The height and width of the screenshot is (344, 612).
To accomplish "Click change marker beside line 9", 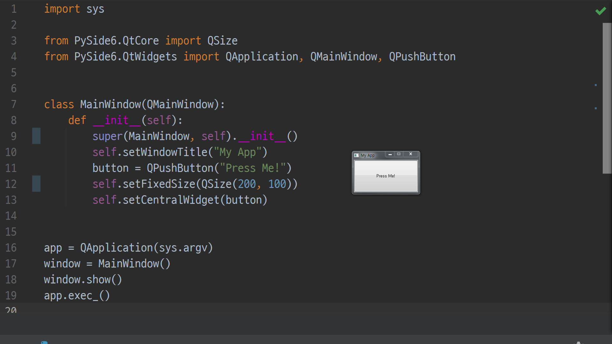I will click(36, 136).
